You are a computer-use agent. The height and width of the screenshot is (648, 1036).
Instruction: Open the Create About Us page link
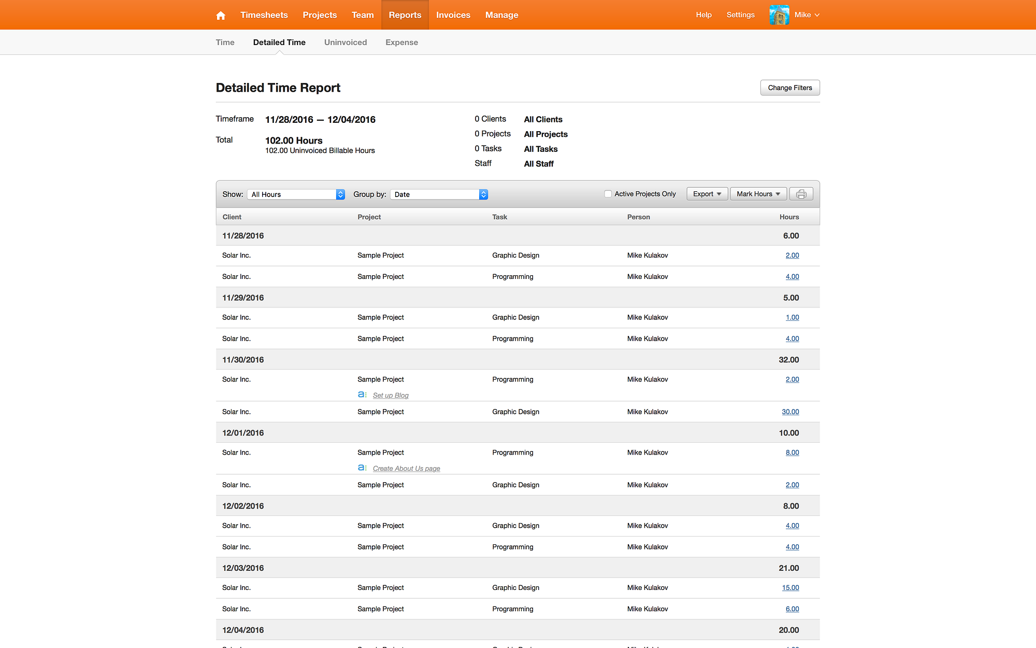pyautogui.click(x=406, y=469)
